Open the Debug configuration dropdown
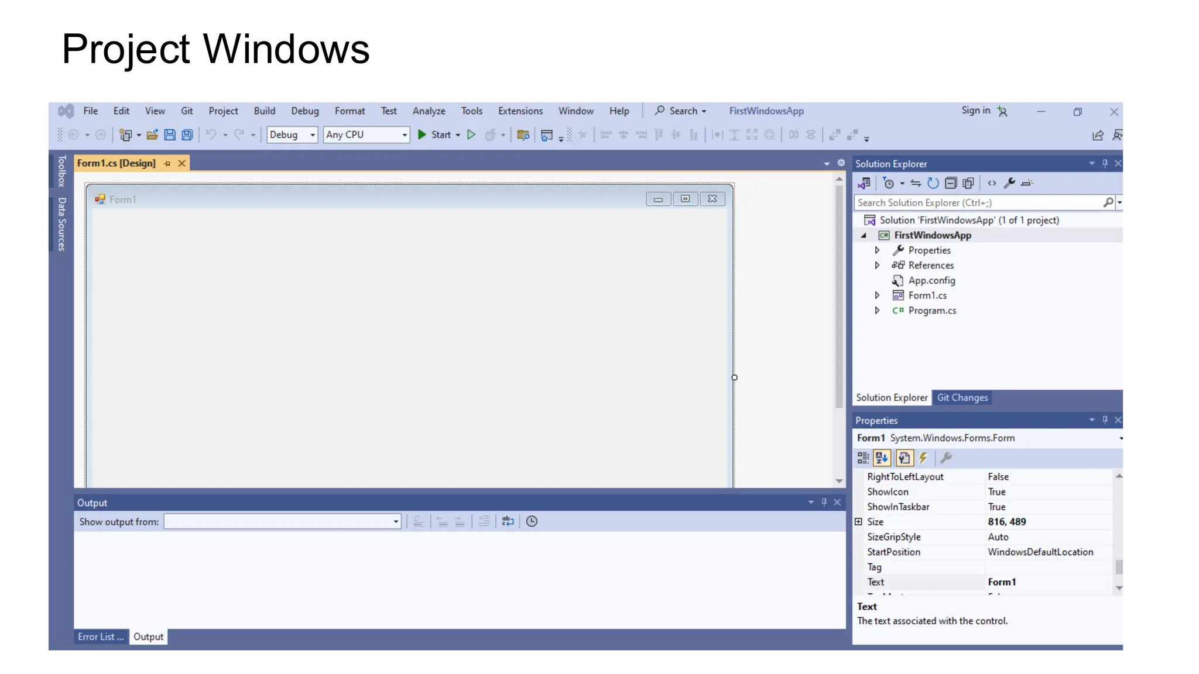Viewport: 1199px width, 674px height. (292, 135)
